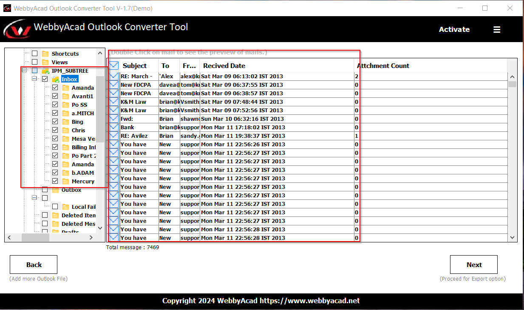524x310 pixels.
Task: Click the Billing Inf folder icon
Action: pos(65,147)
